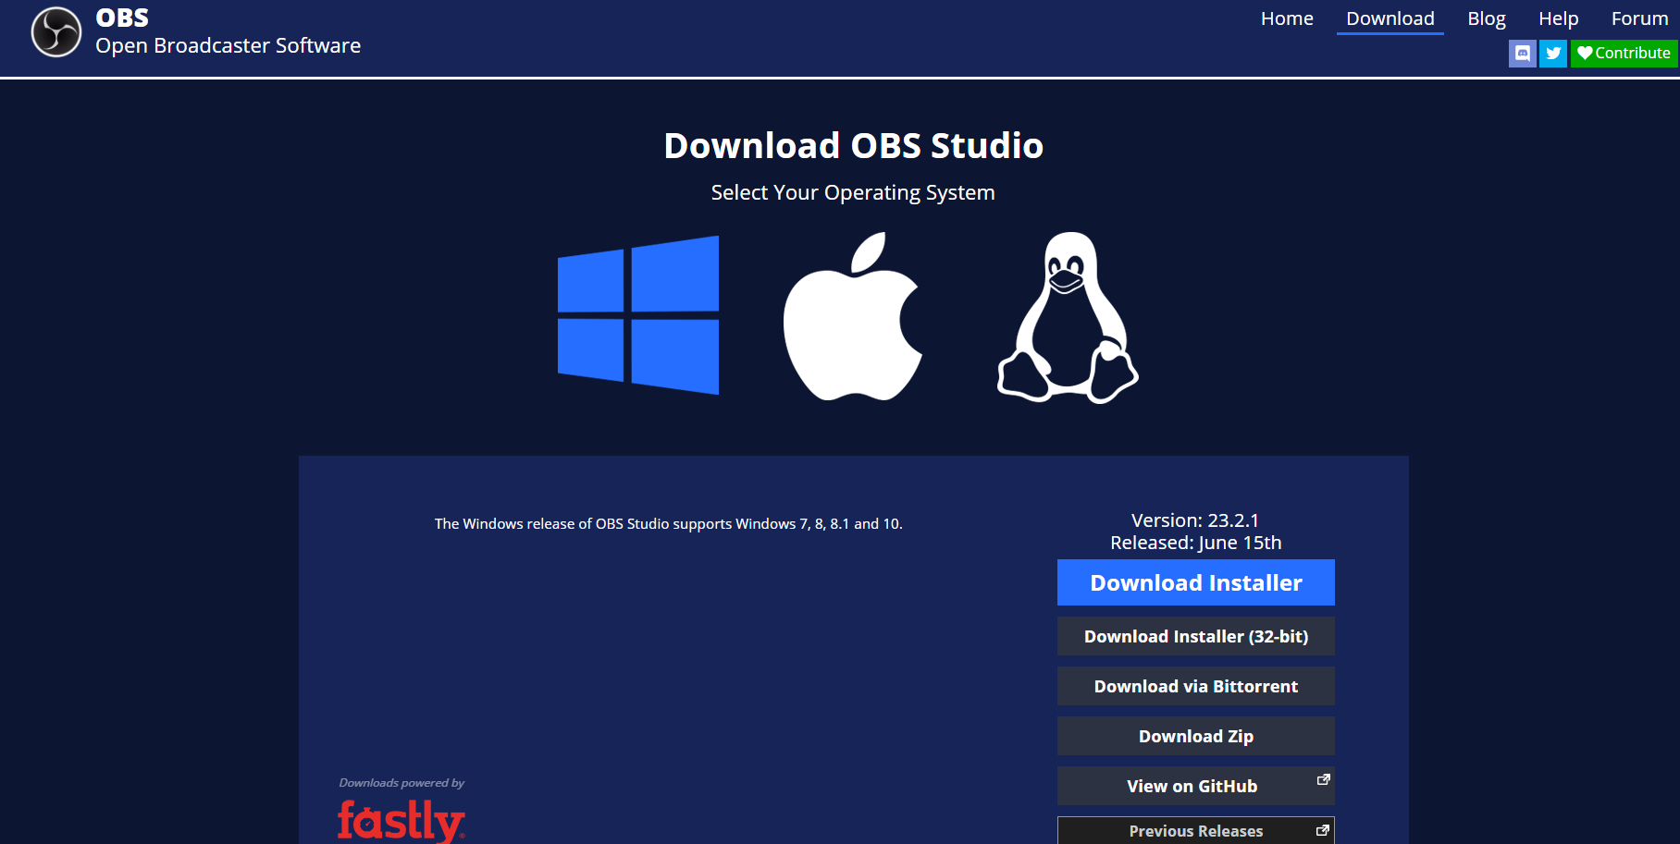Open the Blog menu item
Viewport: 1680px width, 844px height.
click(1487, 18)
